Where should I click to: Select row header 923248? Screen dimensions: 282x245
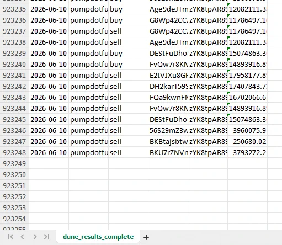pyautogui.click(x=14, y=152)
